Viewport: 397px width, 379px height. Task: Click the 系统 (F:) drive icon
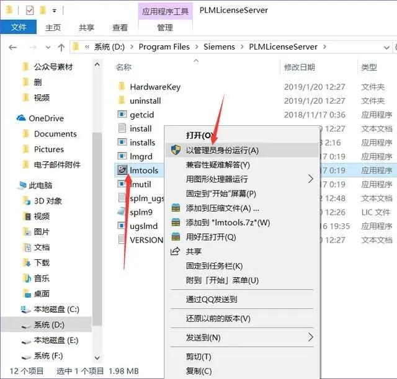26,357
